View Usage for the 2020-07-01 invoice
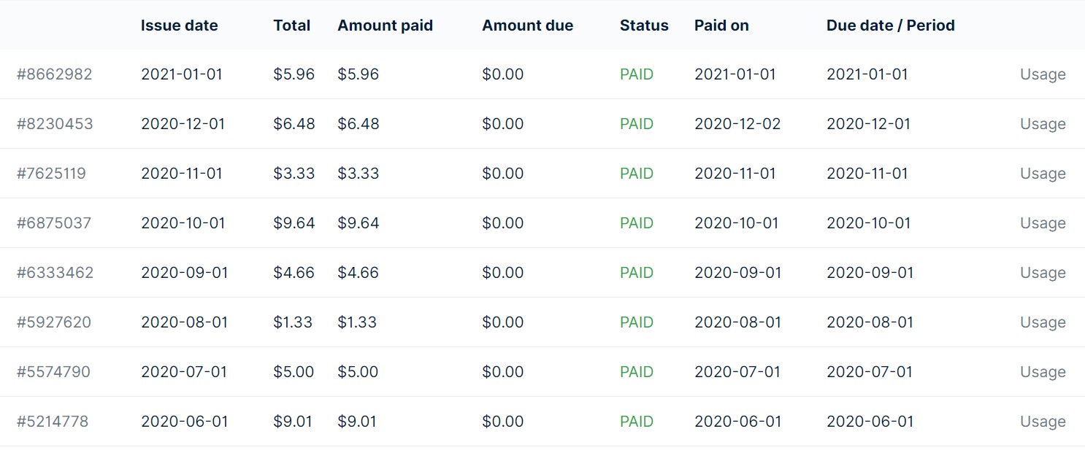This screenshot has width=1085, height=453. (1043, 372)
